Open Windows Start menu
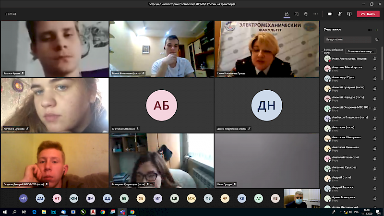 (4, 212)
